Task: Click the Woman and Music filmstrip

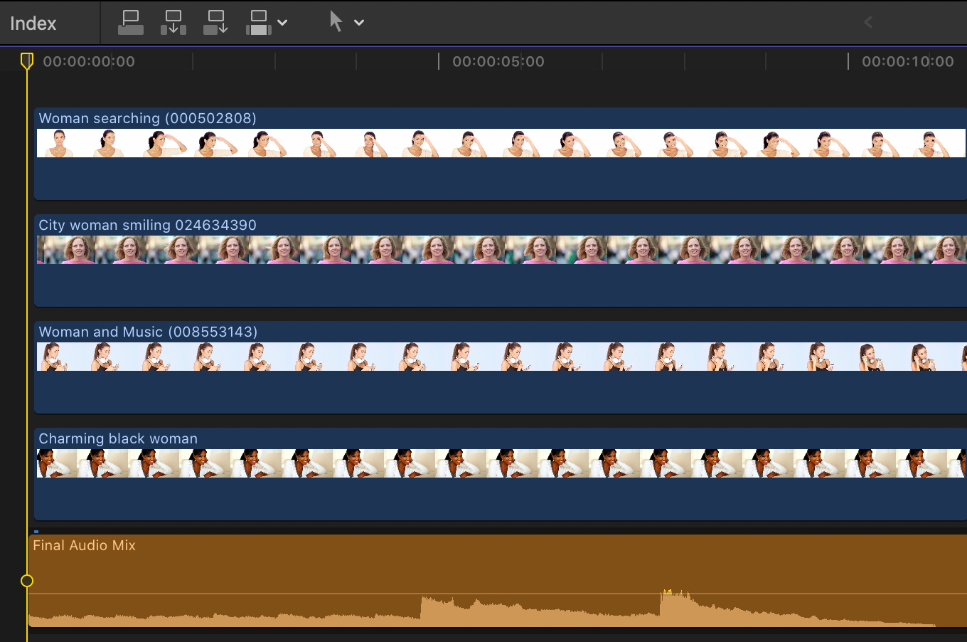Action: (501, 357)
